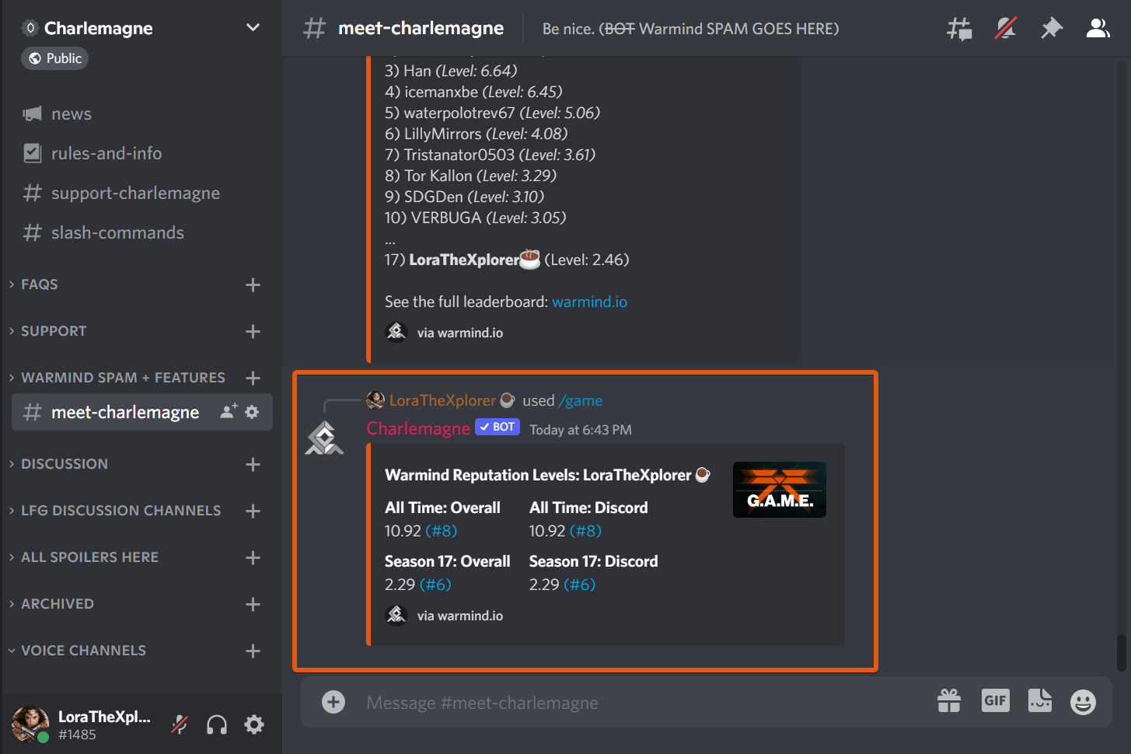Click the meet-charlemagne channel title in header
Image resolution: width=1131 pixels, height=754 pixels.
coord(421,29)
